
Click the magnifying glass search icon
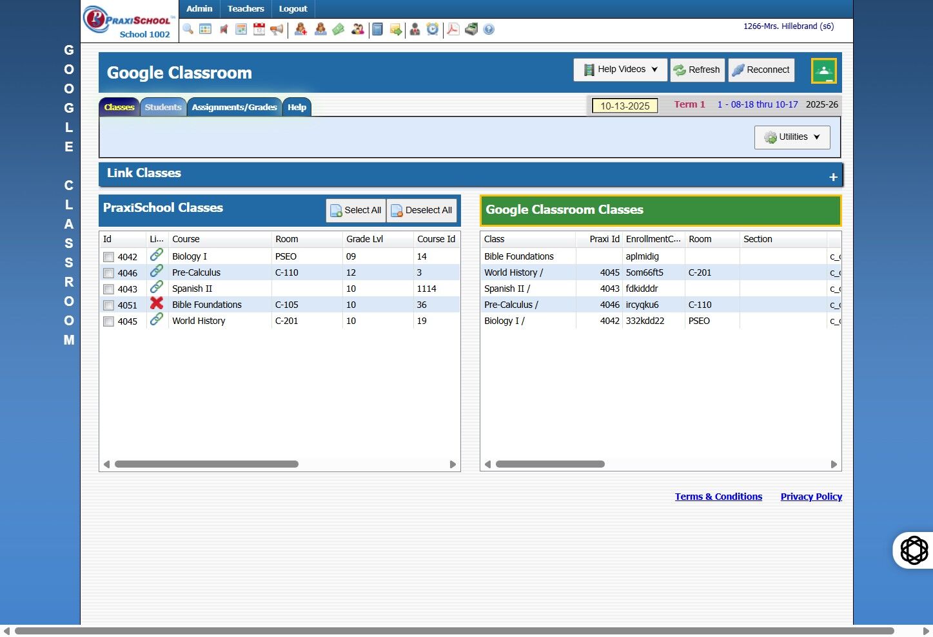[188, 29]
